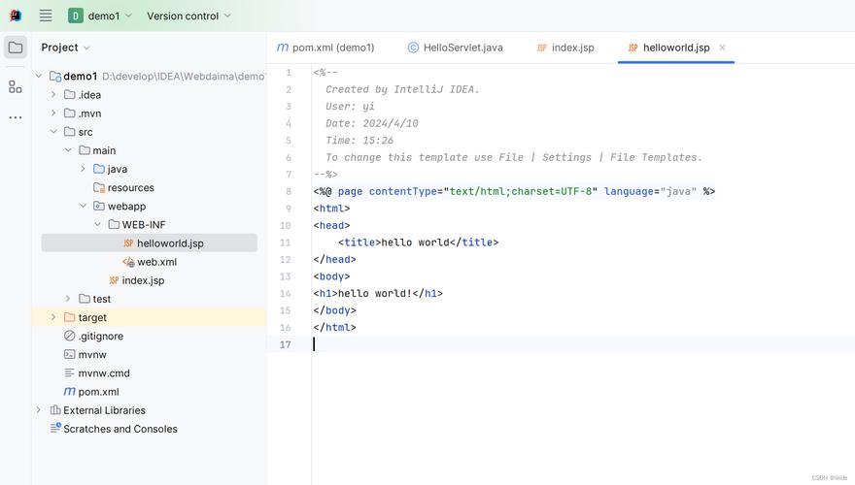This screenshot has width=855, height=485.
Task: Collapse the WEB-INF folder
Action: click(97, 224)
